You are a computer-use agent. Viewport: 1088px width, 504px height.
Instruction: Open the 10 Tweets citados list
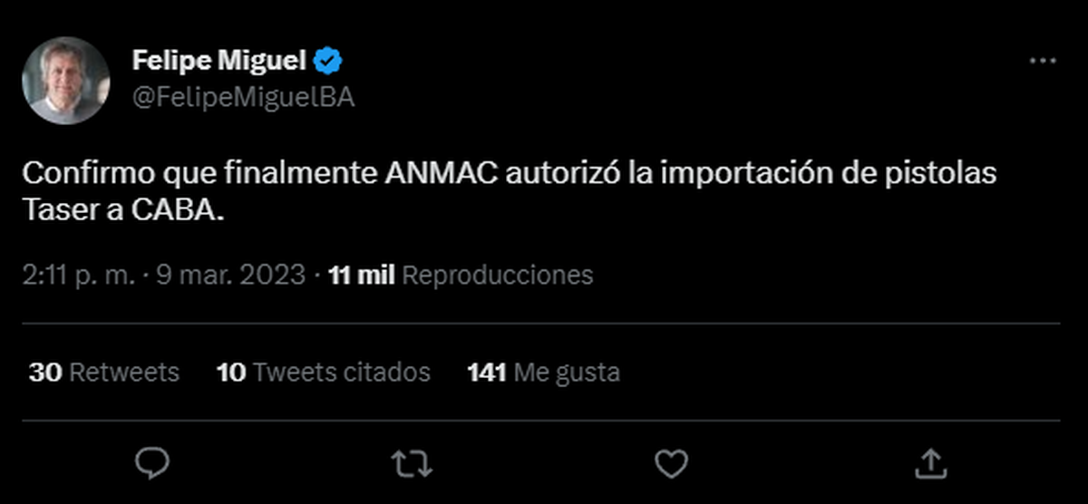point(324,372)
